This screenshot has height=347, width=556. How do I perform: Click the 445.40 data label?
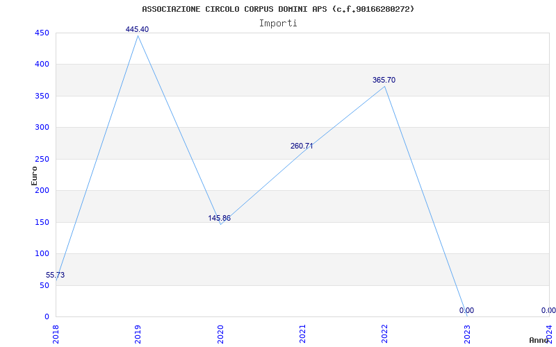(137, 29)
